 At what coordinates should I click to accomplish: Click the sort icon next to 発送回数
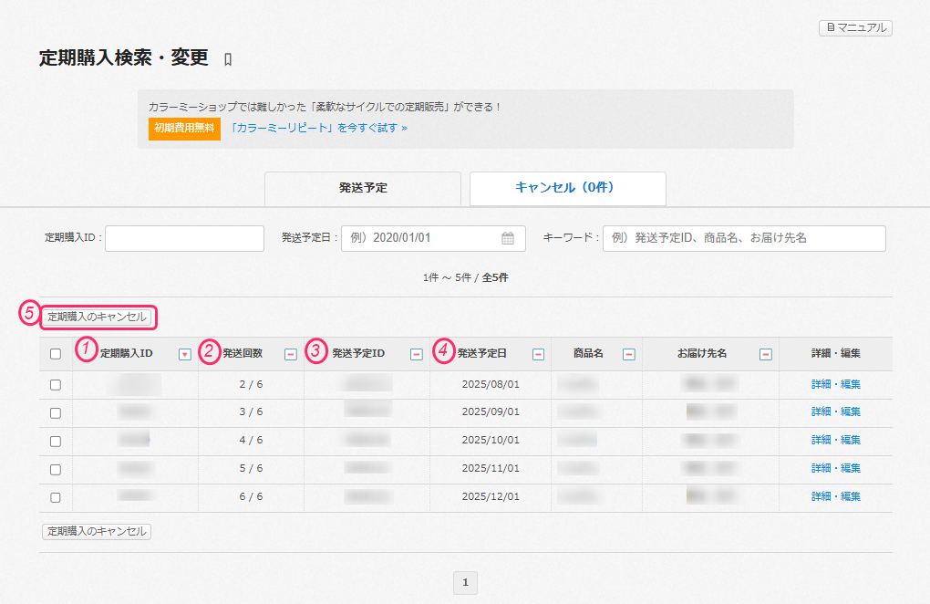[290, 354]
